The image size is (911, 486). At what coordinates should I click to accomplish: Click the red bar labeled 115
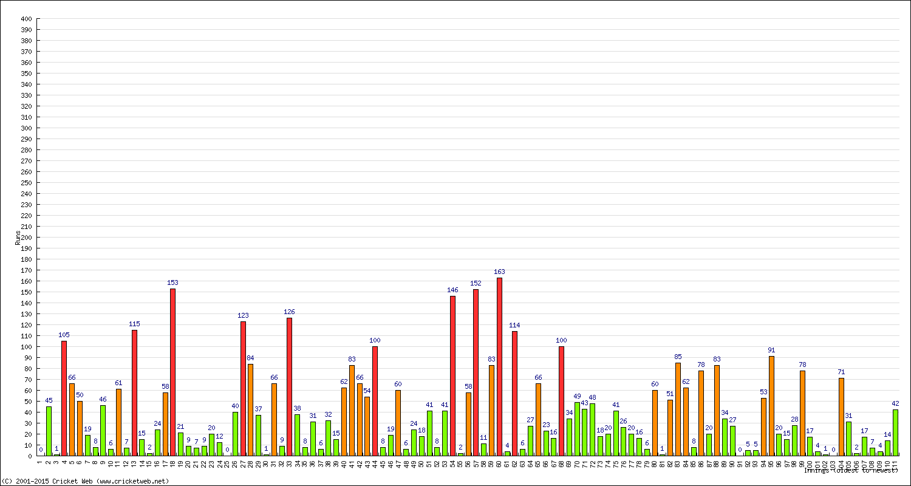tap(134, 392)
